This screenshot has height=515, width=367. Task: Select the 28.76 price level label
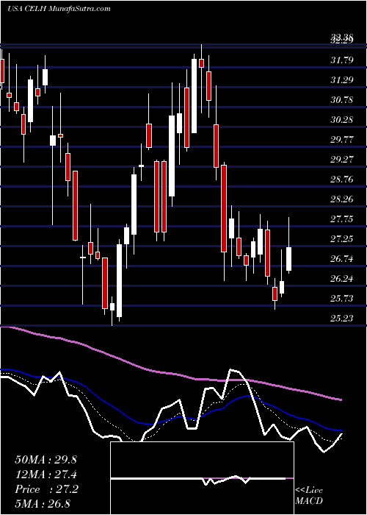click(342, 180)
